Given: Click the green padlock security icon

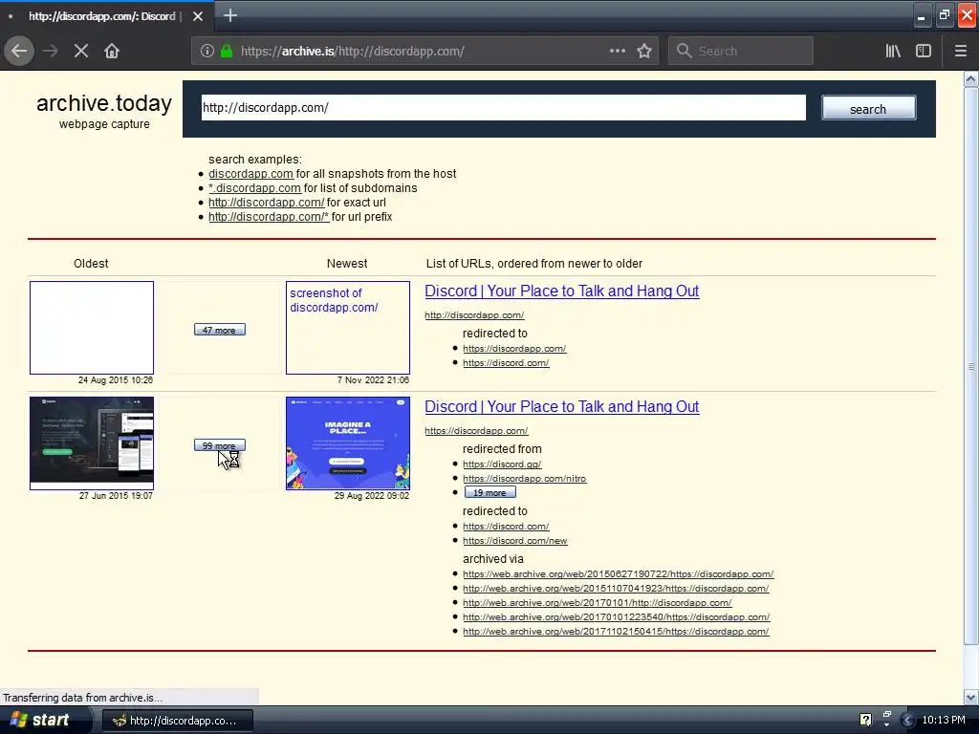Looking at the screenshot, I should (227, 52).
